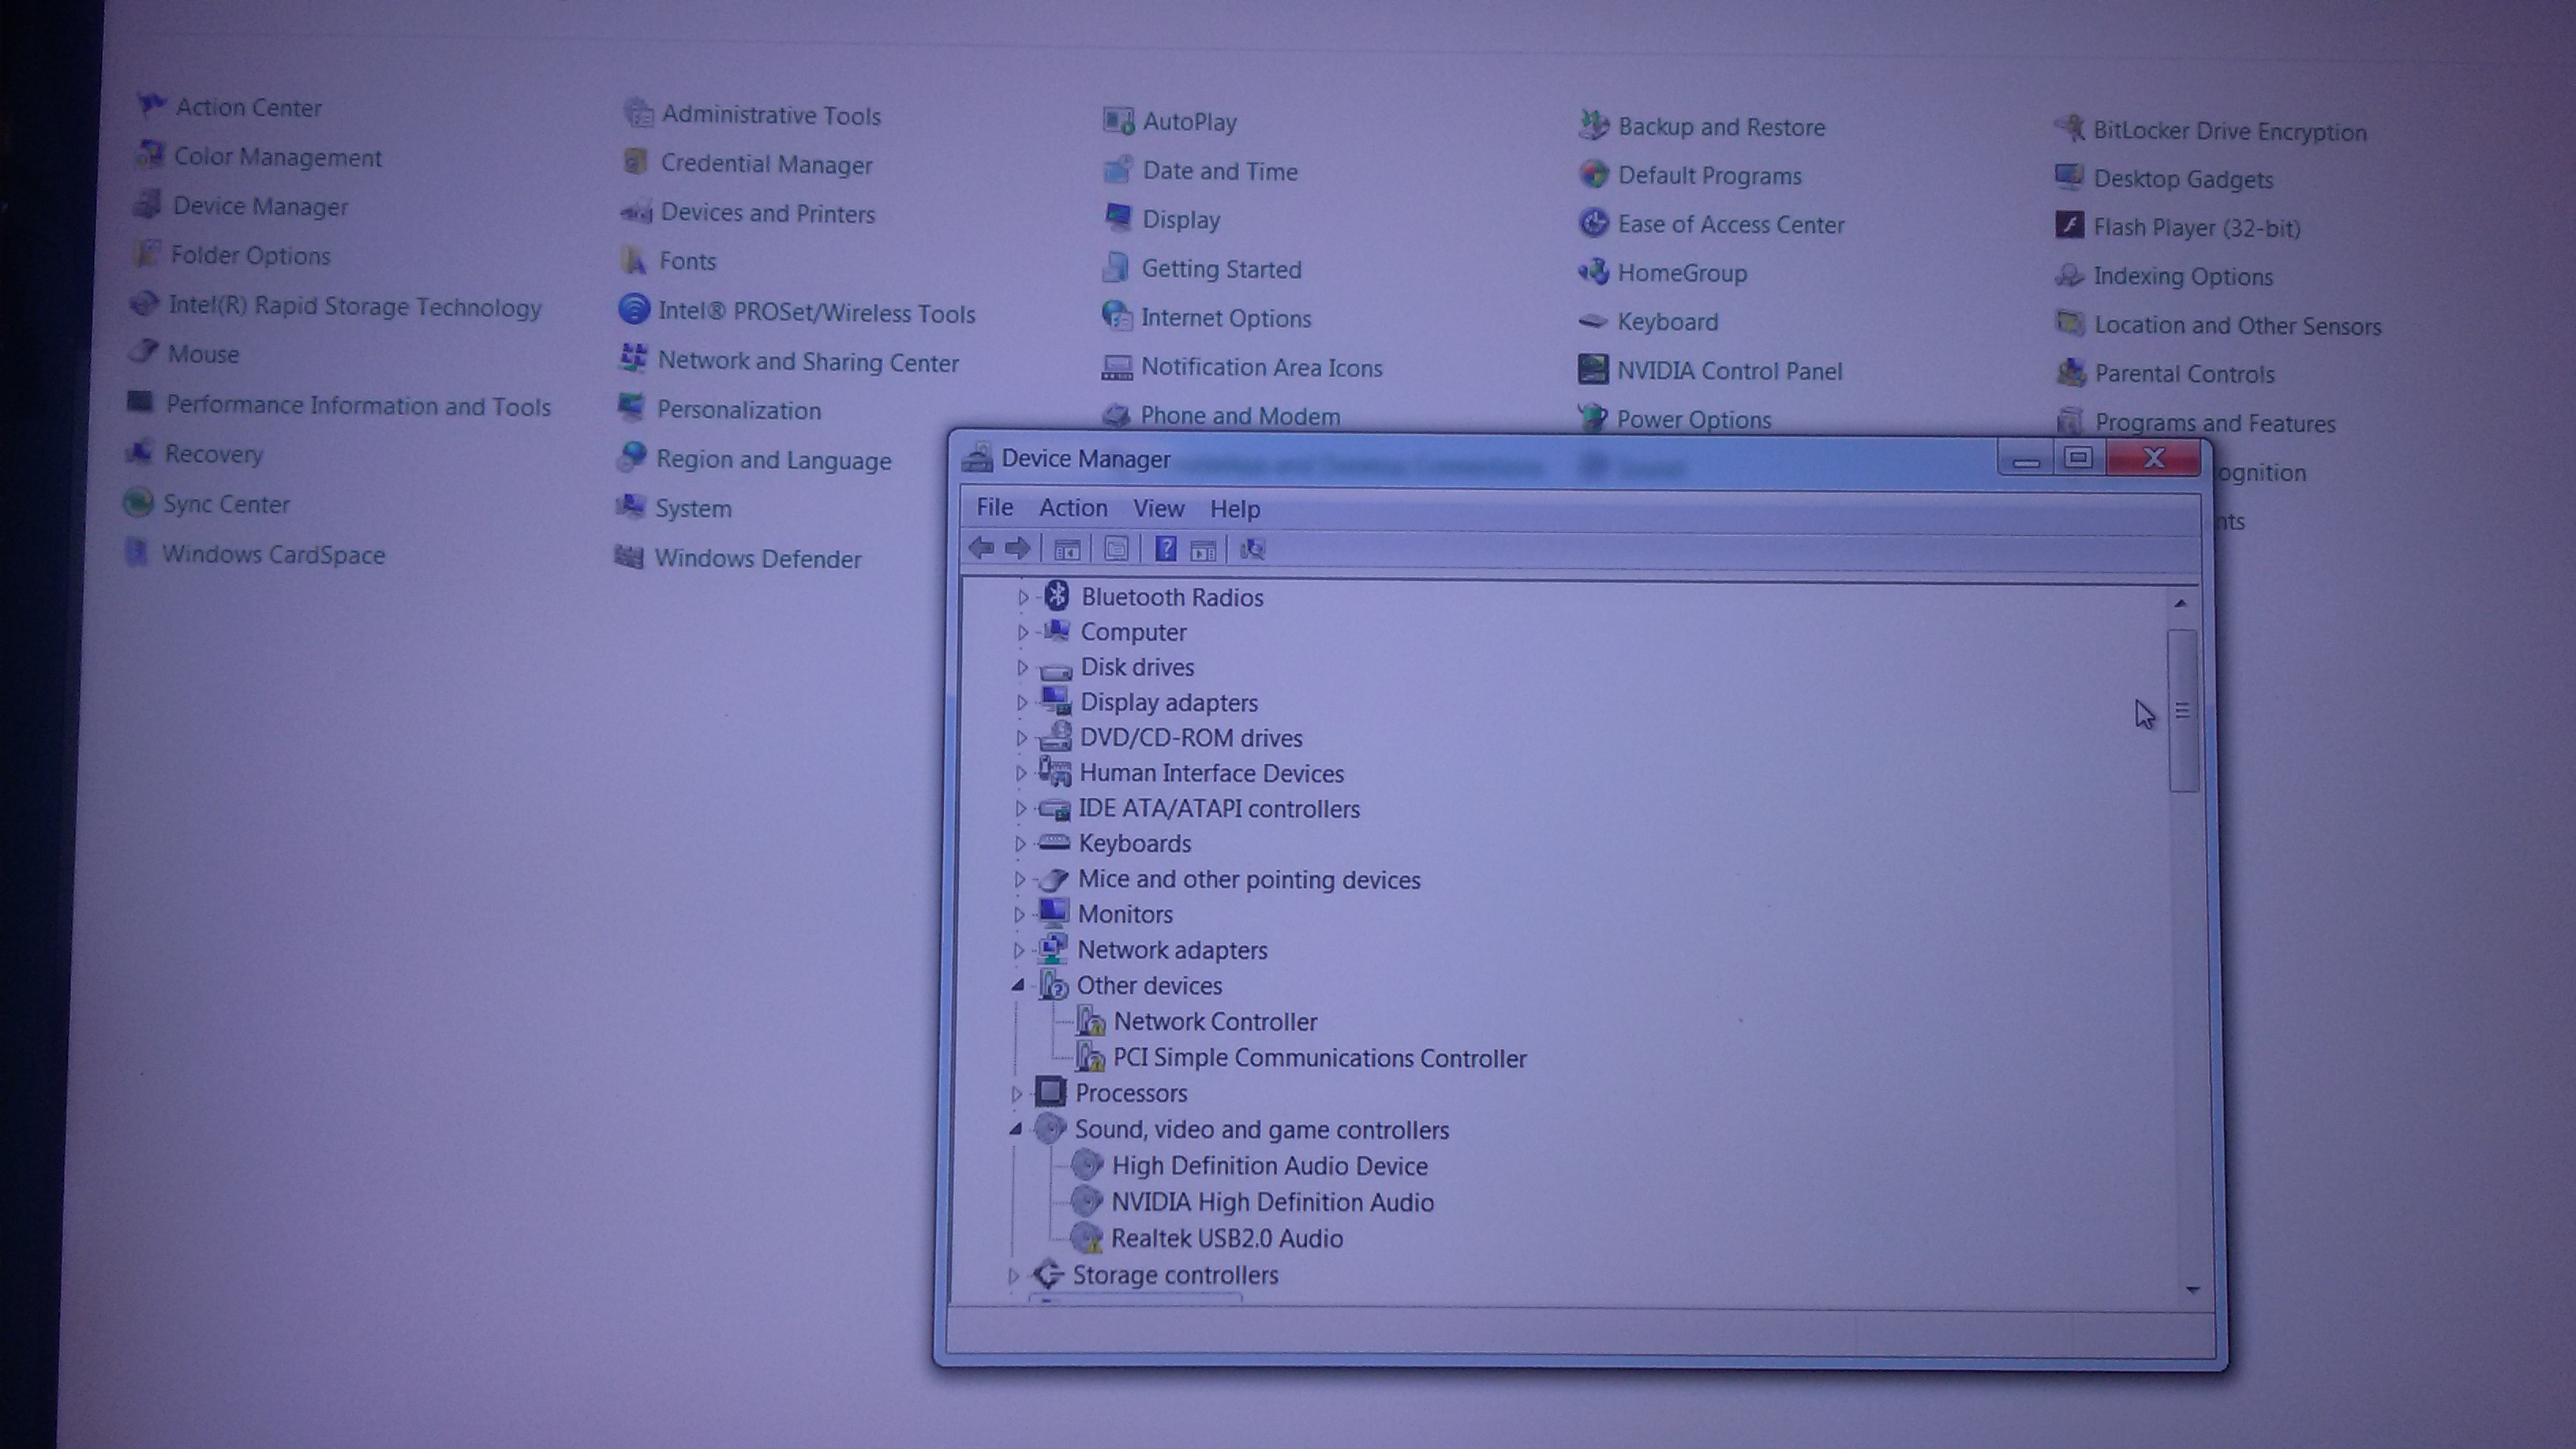Expand the Display adapters node
2576x1449 pixels.
coord(1021,702)
